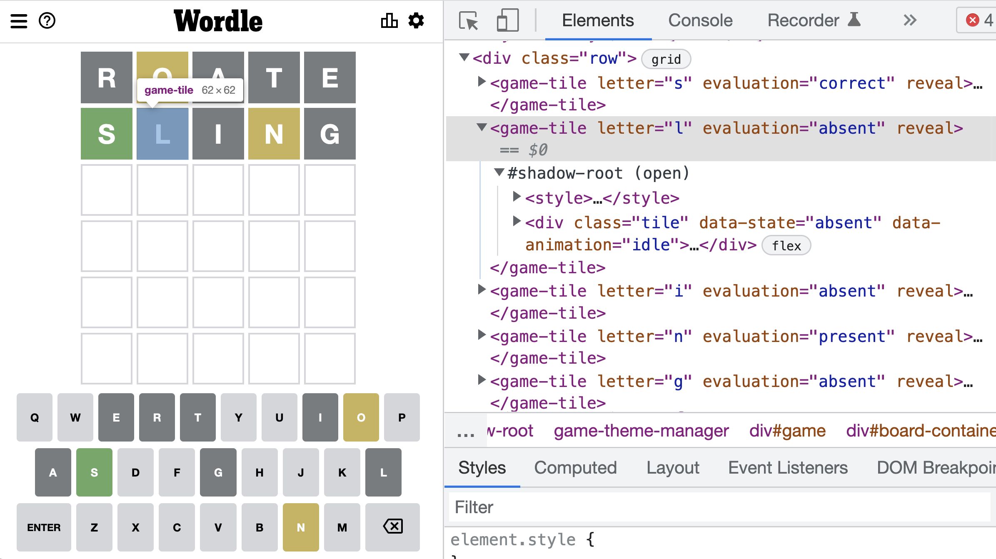This screenshot has height=559, width=996.
Task: Open Wordle settings gear icon
Action: (416, 21)
